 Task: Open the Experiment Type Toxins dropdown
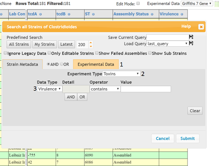pos(121,74)
